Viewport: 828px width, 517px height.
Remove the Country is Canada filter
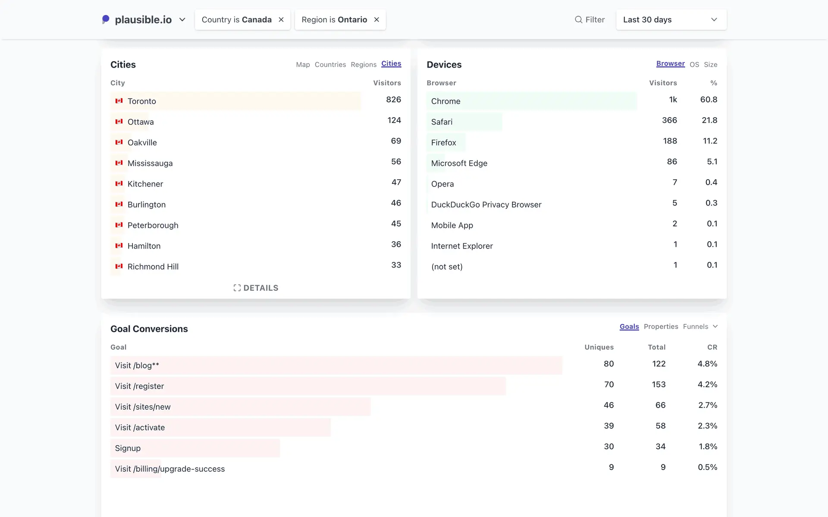click(x=281, y=20)
